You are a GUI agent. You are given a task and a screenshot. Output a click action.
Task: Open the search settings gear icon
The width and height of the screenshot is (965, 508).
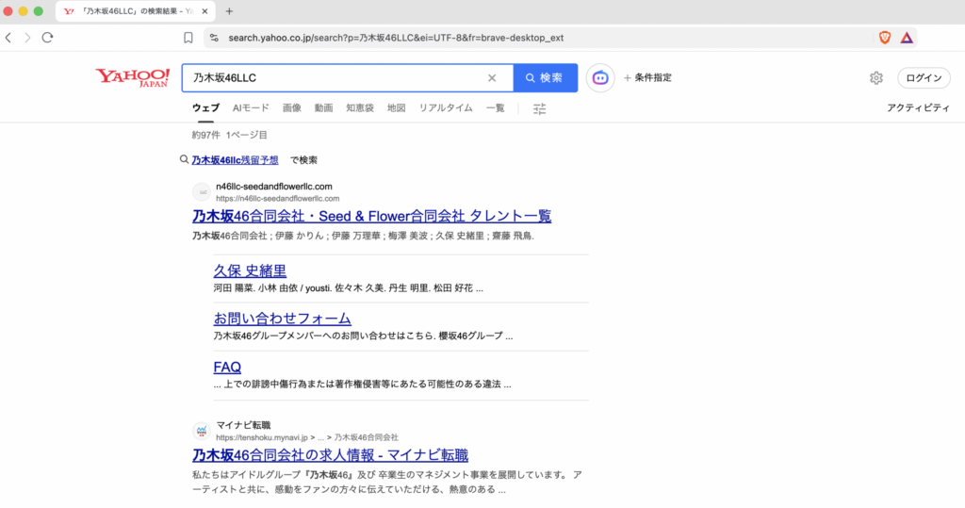click(876, 78)
